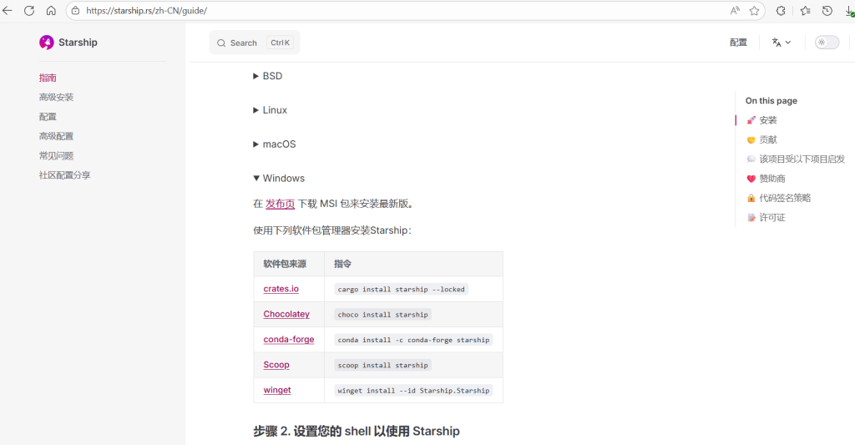Click the Search box
This screenshot has height=445, width=855.
[x=255, y=43]
